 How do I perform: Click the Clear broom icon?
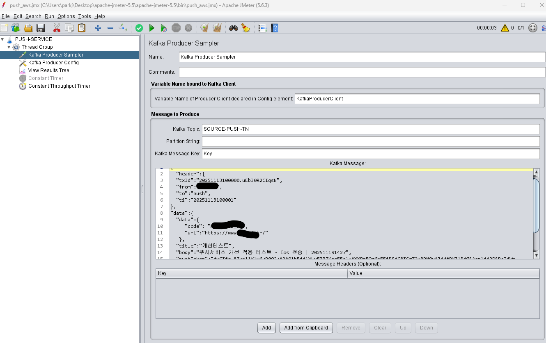[x=204, y=28]
